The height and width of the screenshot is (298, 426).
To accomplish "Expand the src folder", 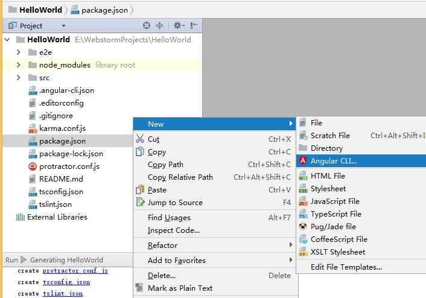I will coord(19,78).
